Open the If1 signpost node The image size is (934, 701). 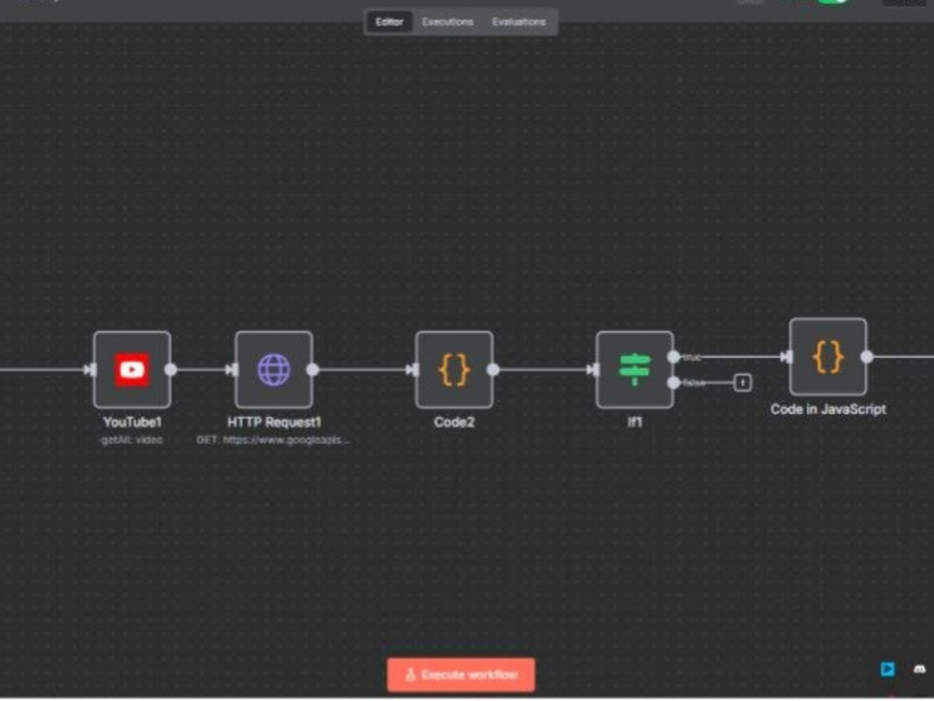coord(634,369)
